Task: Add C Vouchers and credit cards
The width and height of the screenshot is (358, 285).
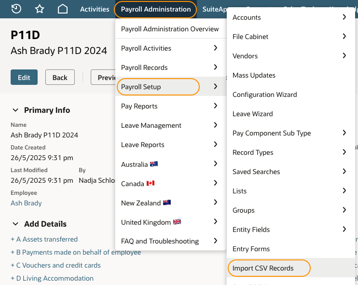Action: click(55, 265)
